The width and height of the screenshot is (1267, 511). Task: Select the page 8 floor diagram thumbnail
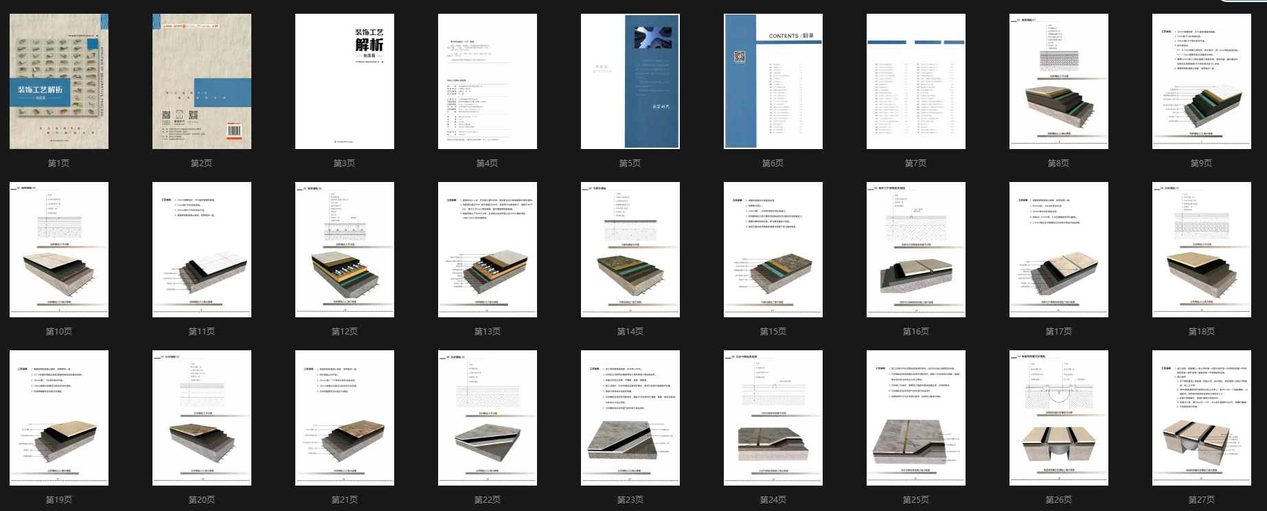tap(1059, 81)
